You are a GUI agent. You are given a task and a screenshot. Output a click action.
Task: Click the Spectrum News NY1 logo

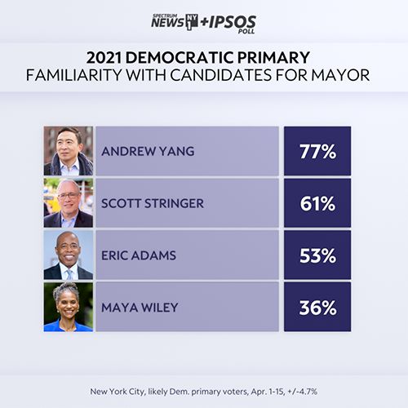click(175, 22)
